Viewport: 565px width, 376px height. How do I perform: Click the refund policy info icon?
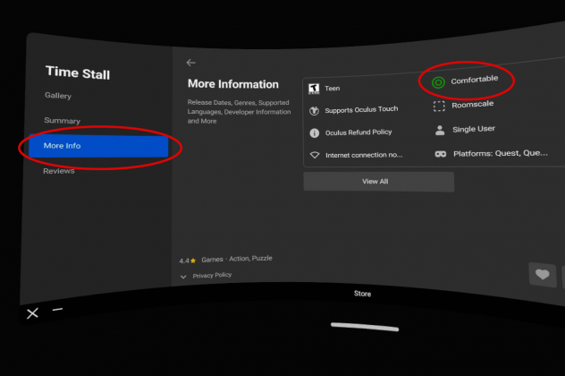(x=314, y=133)
